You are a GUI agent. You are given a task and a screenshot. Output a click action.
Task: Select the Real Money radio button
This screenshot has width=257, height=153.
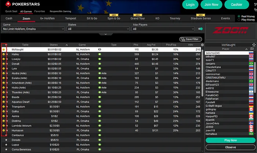pyautogui.click(x=239, y=16)
